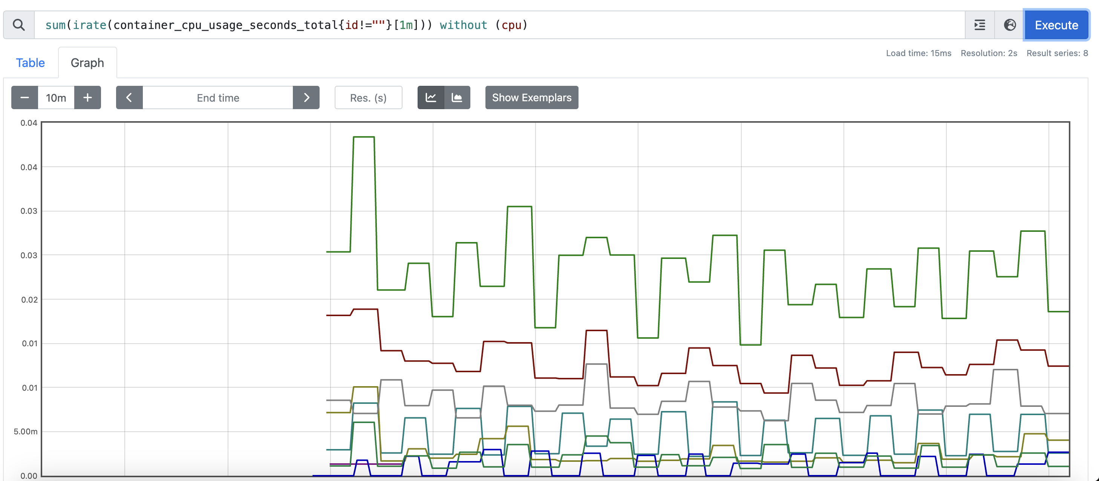Select the Graph tab
Image resolution: width=1099 pixels, height=481 pixels.
pyautogui.click(x=87, y=62)
